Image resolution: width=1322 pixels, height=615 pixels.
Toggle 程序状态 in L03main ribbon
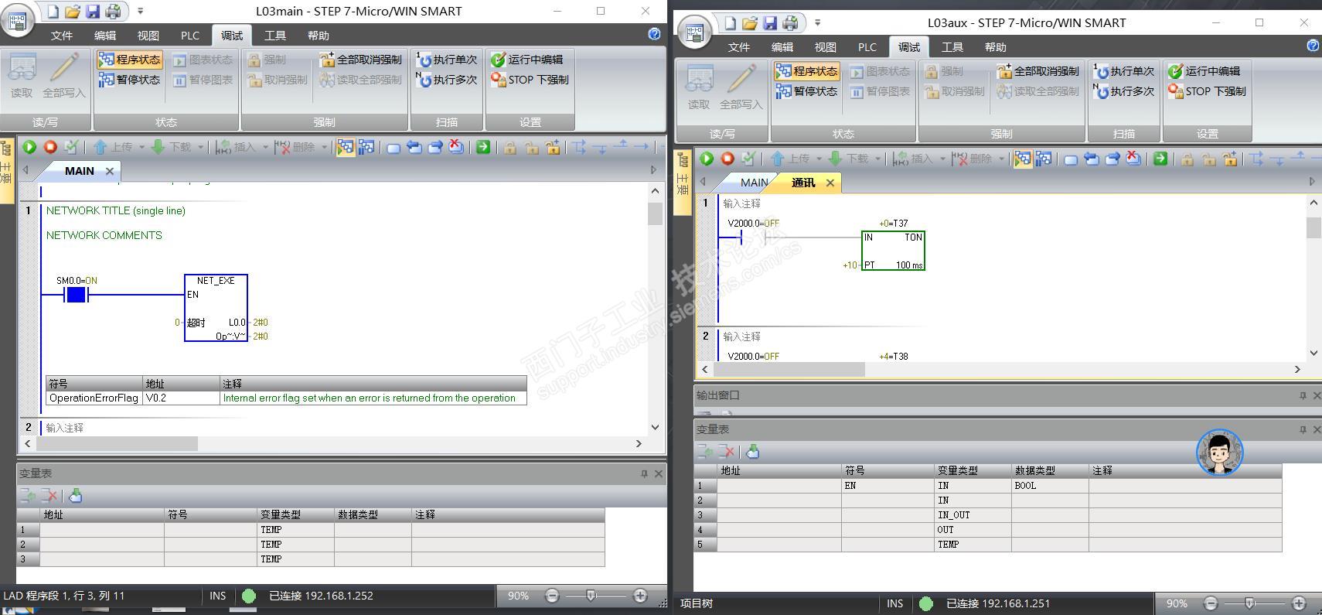[x=129, y=60]
